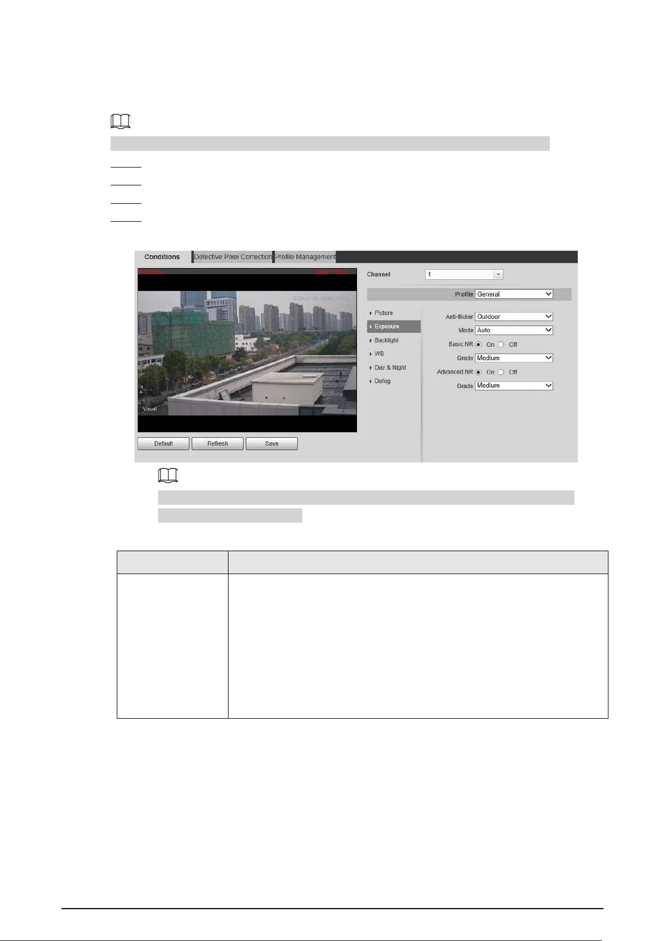Select Off for Advanced NR
Viewport: 666px width, 941px height.
point(501,372)
